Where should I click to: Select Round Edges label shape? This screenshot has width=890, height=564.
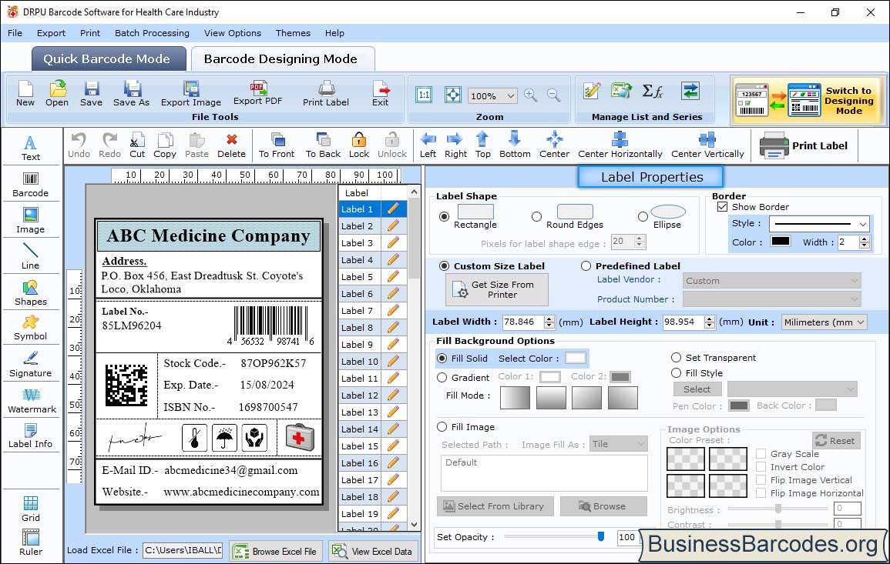[536, 216]
